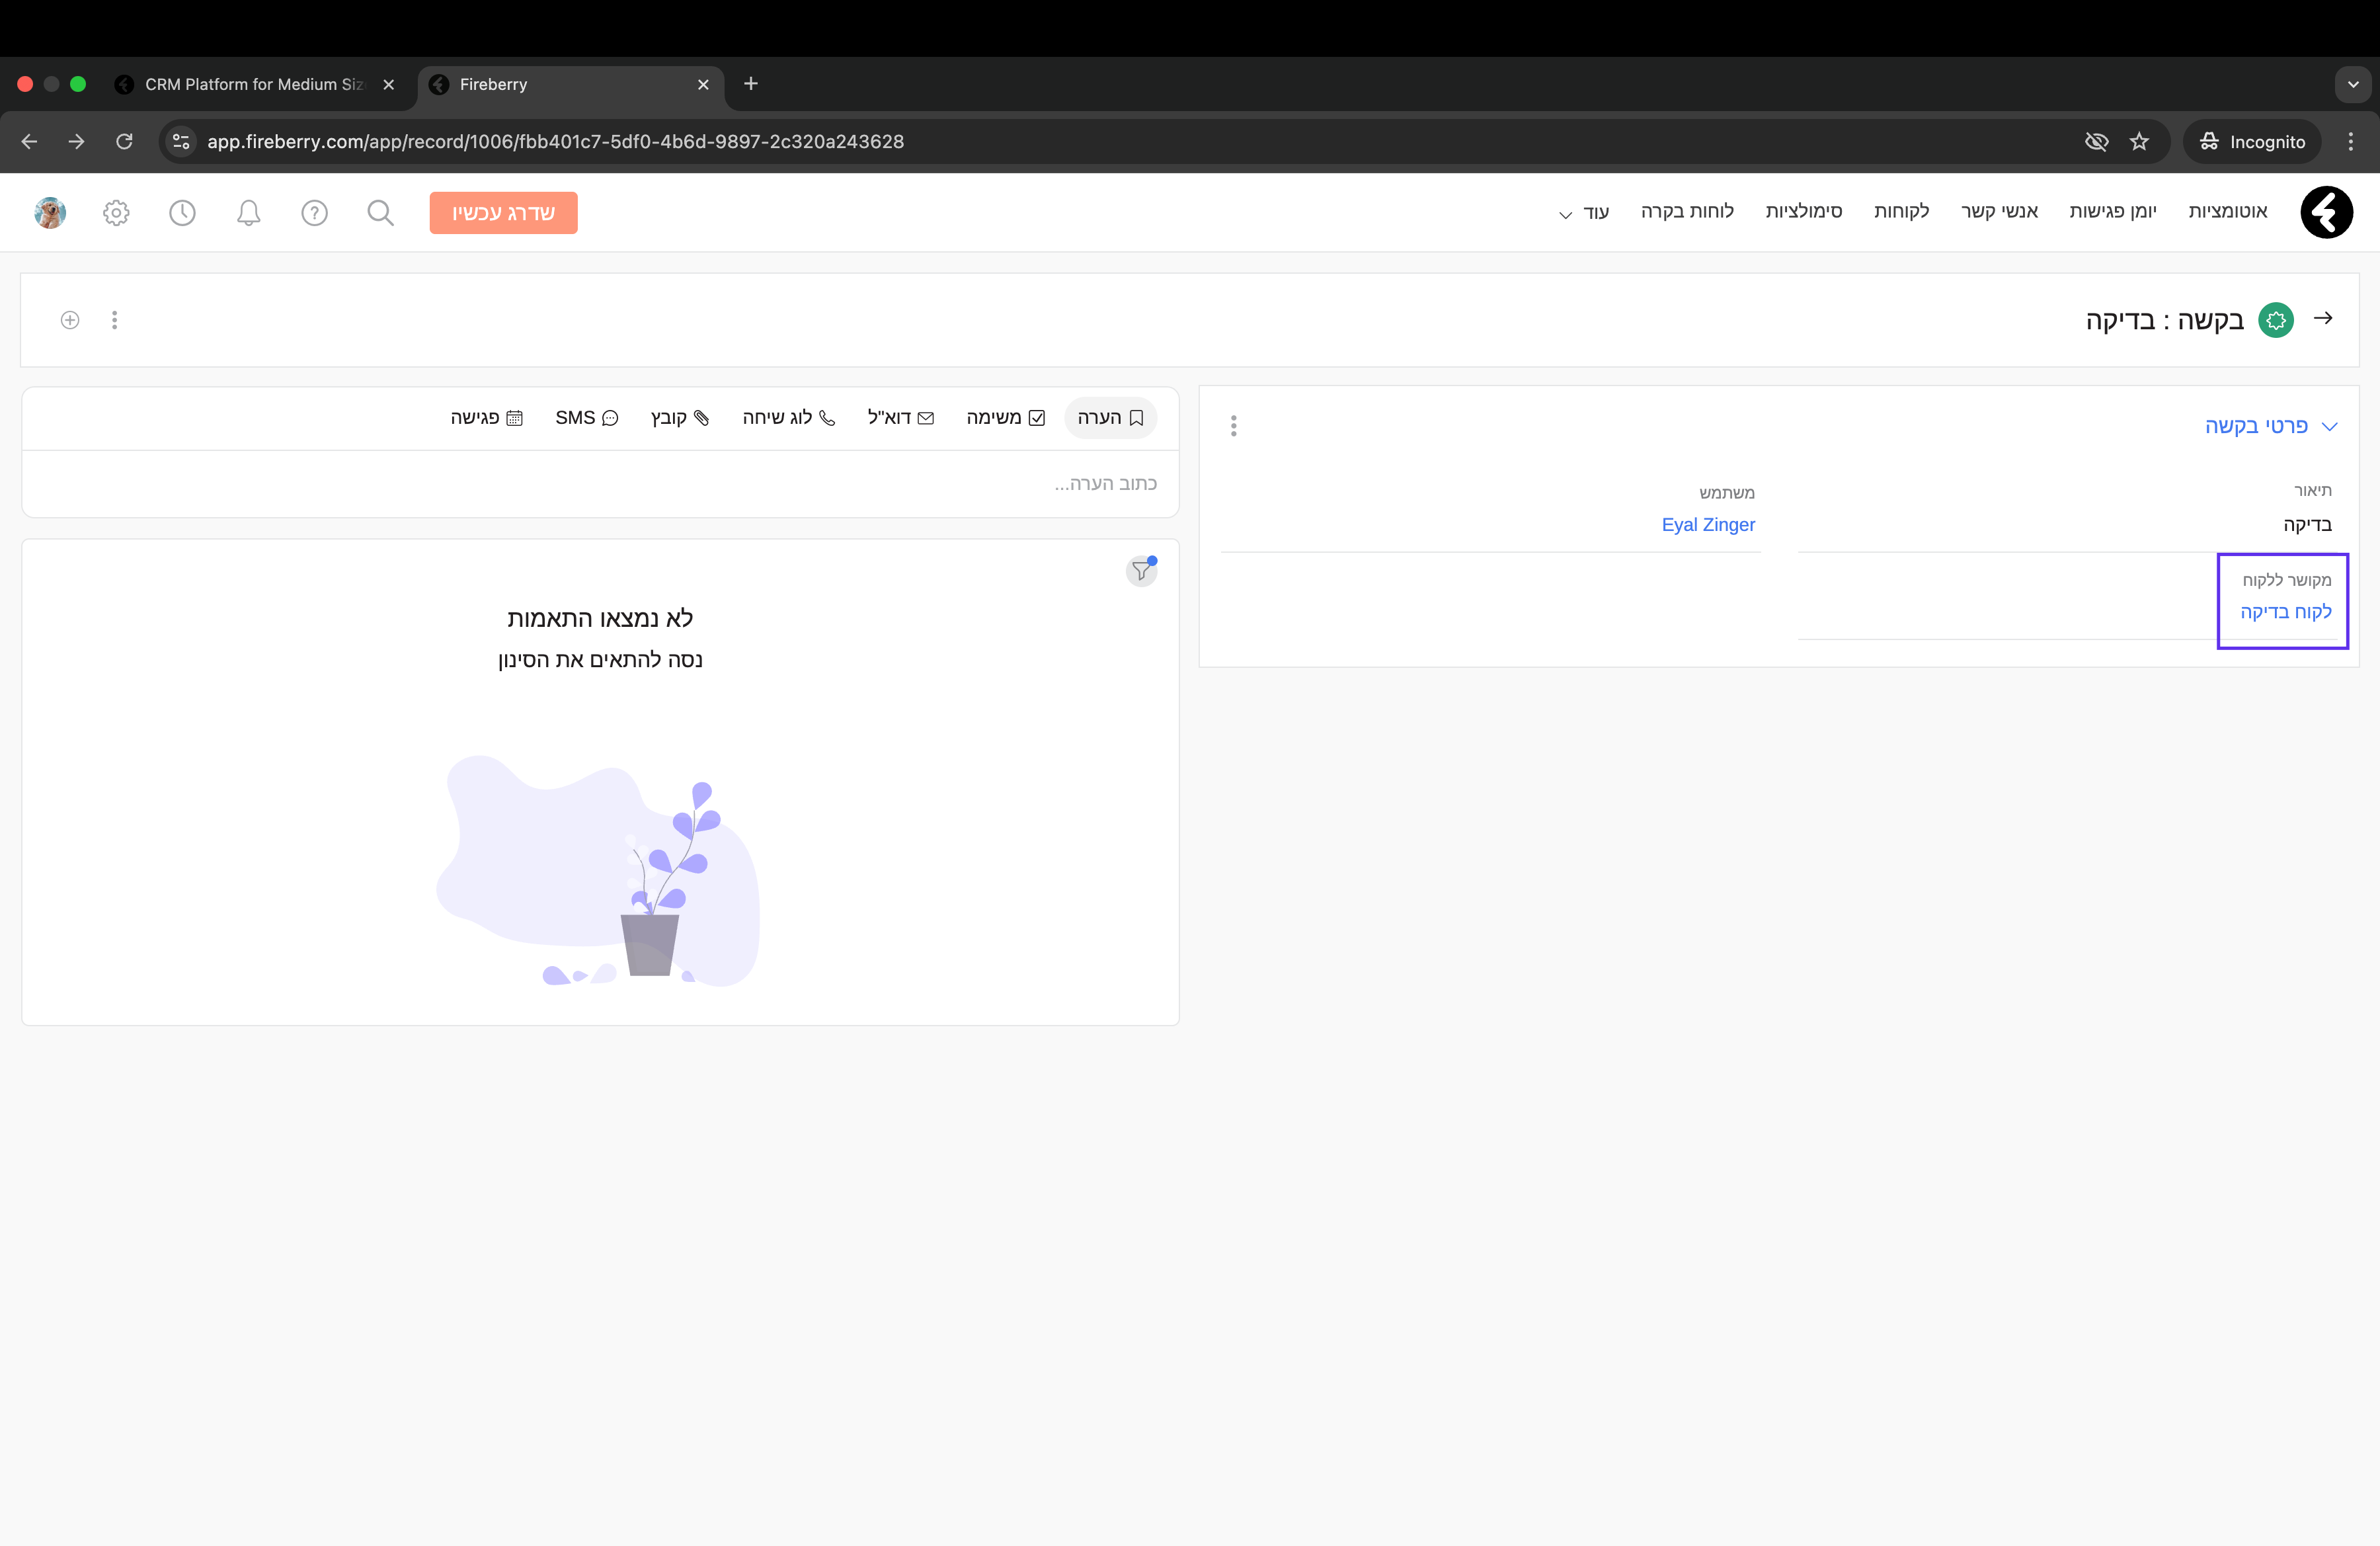
Task: Open the recent history clock icon
Action: (182, 212)
